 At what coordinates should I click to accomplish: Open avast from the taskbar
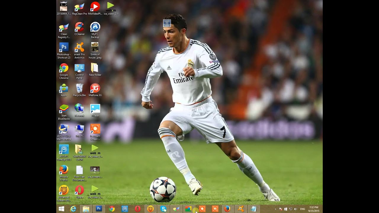coord(241,209)
